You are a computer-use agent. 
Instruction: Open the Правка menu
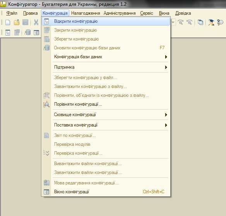[31, 13]
